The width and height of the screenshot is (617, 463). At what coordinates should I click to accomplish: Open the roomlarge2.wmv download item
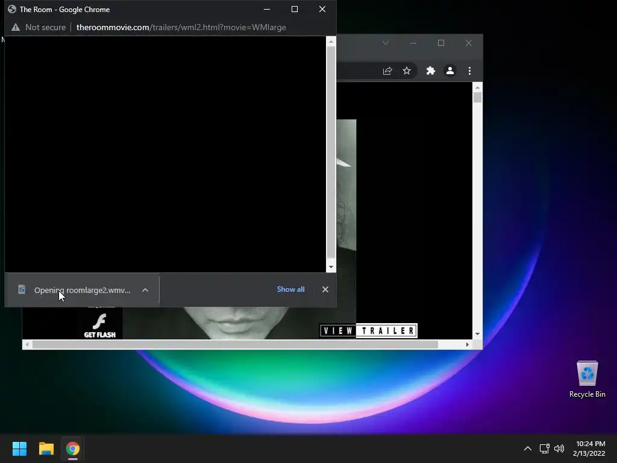82,290
